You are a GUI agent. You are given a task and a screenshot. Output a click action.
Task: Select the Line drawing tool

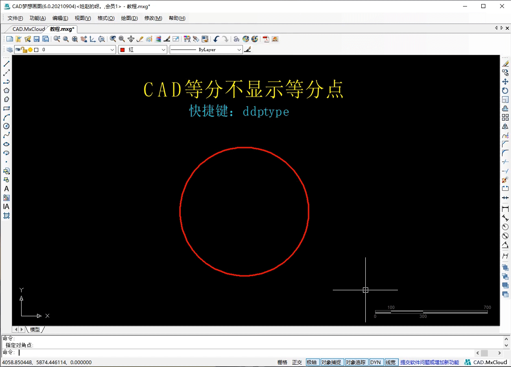(x=6, y=63)
